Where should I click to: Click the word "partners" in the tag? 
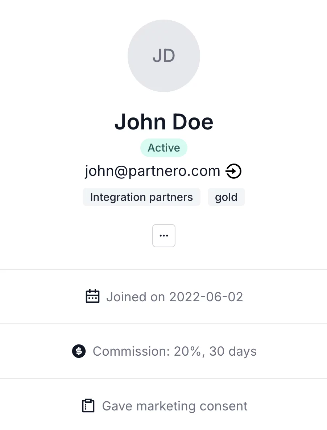click(172, 197)
